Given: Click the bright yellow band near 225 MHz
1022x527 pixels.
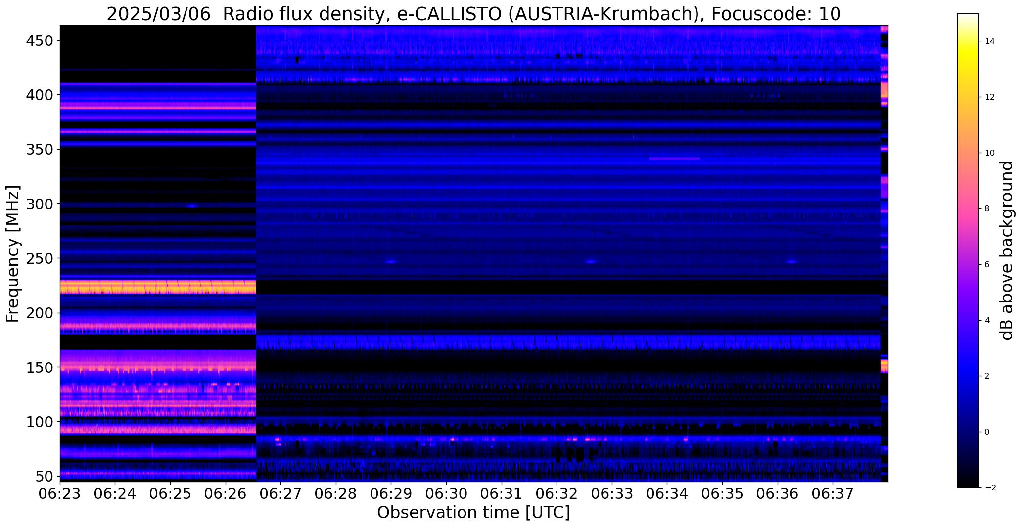Looking at the screenshot, I should (x=158, y=287).
